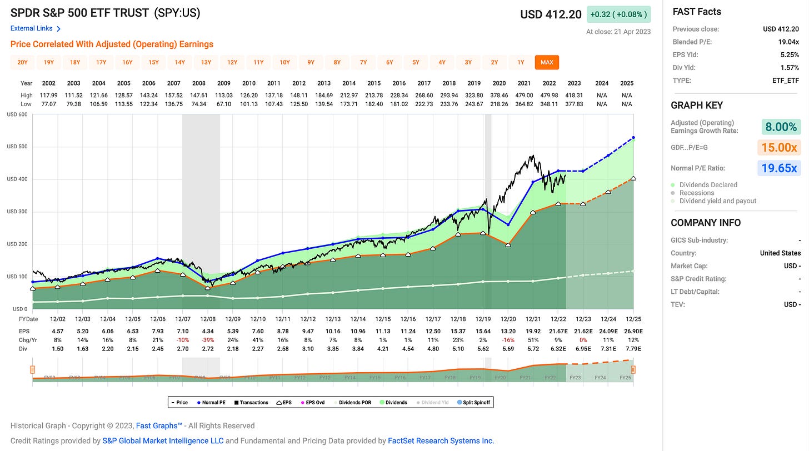This screenshot has height=451, width=809.
Task: Select the 17Y time range button
Action: (x=101, y=62)
